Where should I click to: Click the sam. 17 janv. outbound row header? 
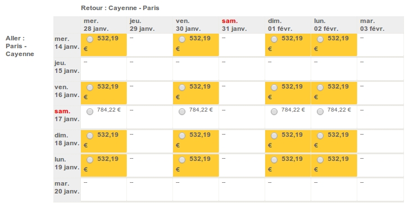point(66,116)
